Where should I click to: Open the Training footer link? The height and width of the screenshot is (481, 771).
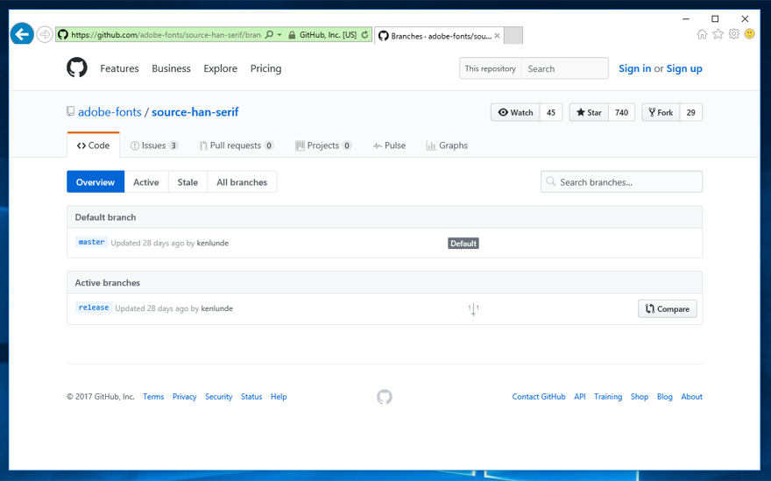(x=608, y=396)
